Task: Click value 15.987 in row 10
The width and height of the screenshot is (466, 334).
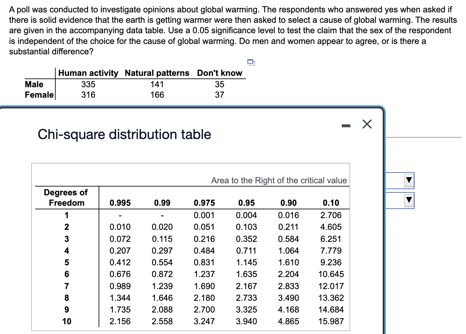Action: [331, 321]
